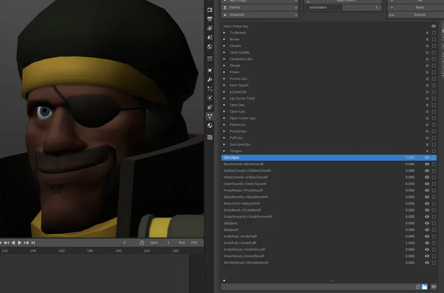The image size is (444, 293).
Task: Select the Funnel Lips group row
Action: tap(329, 79)
